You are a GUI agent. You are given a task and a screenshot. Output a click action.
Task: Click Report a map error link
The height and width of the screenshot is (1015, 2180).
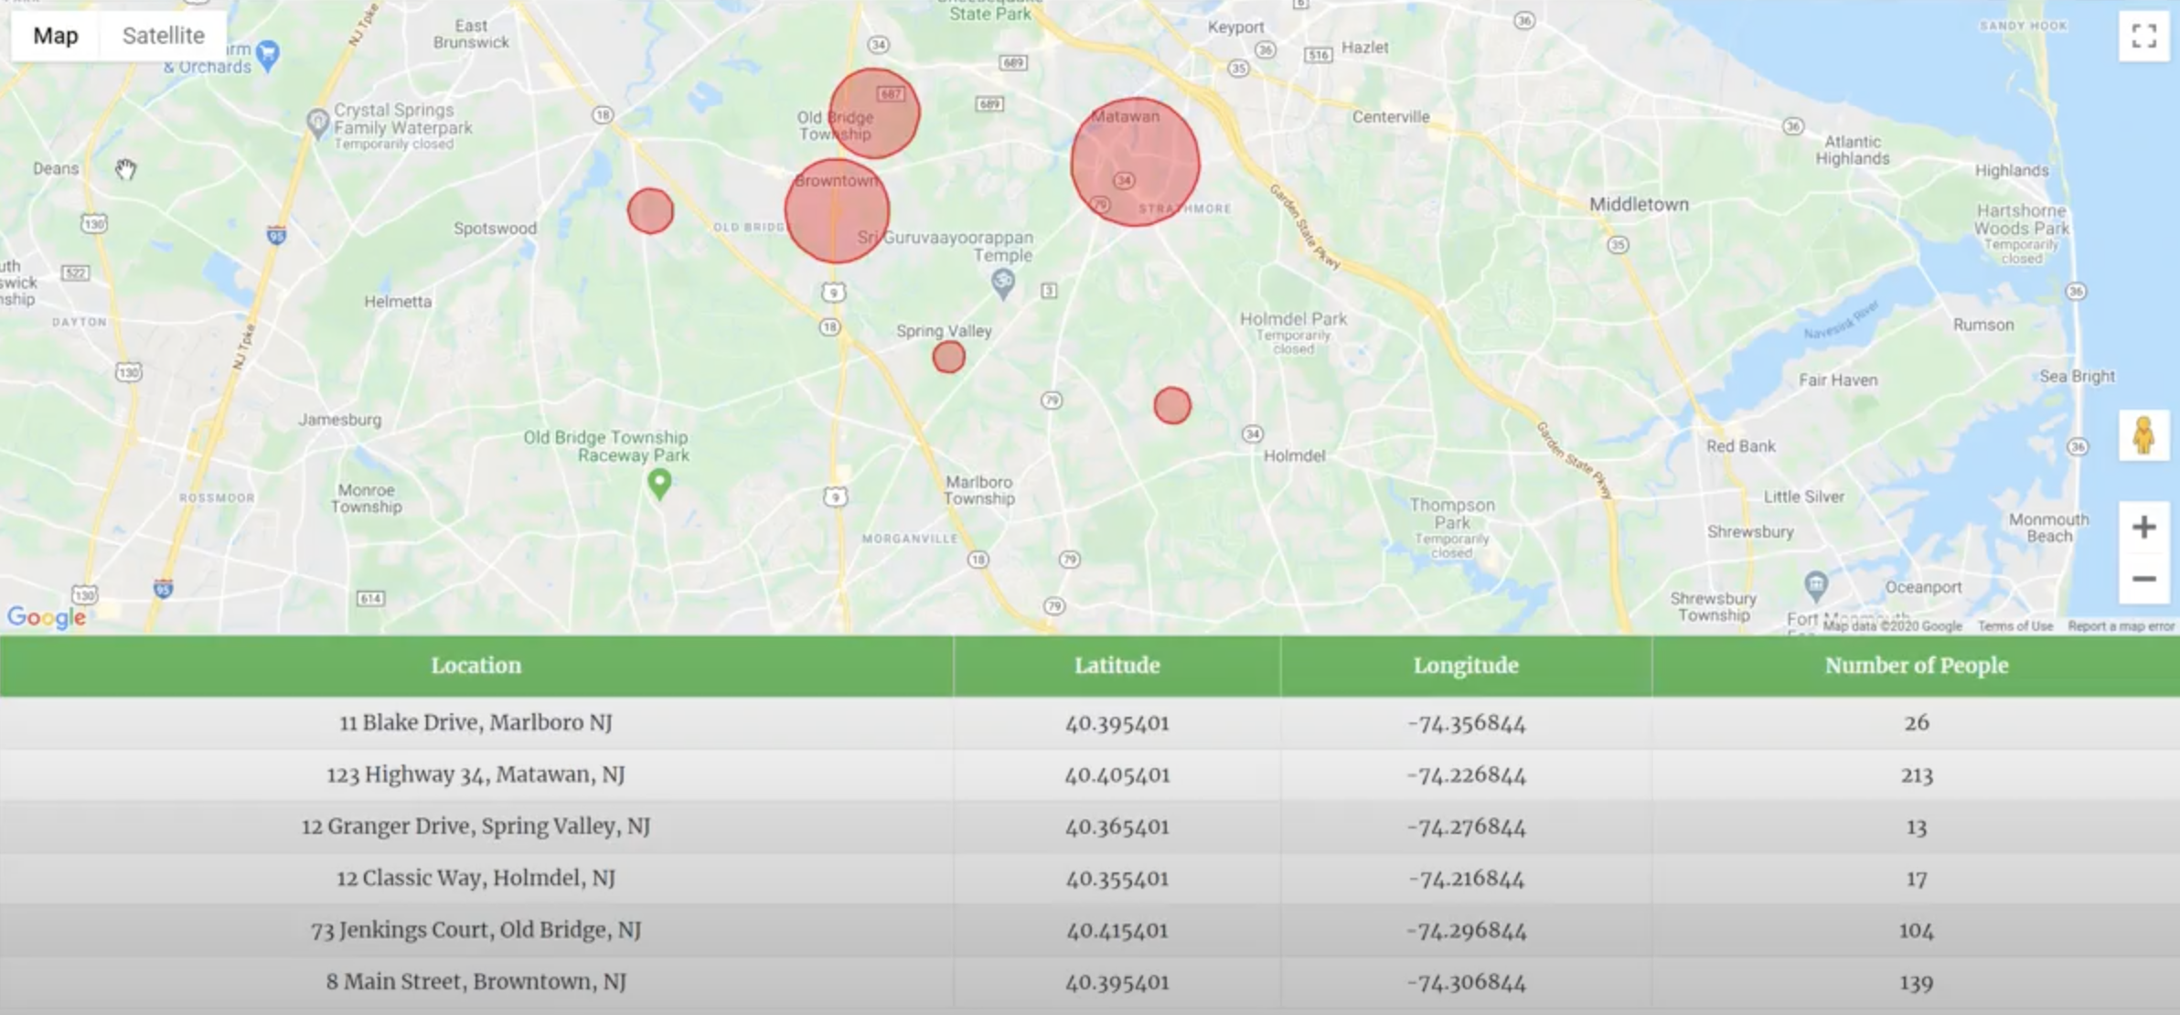tap(2121, 626)
